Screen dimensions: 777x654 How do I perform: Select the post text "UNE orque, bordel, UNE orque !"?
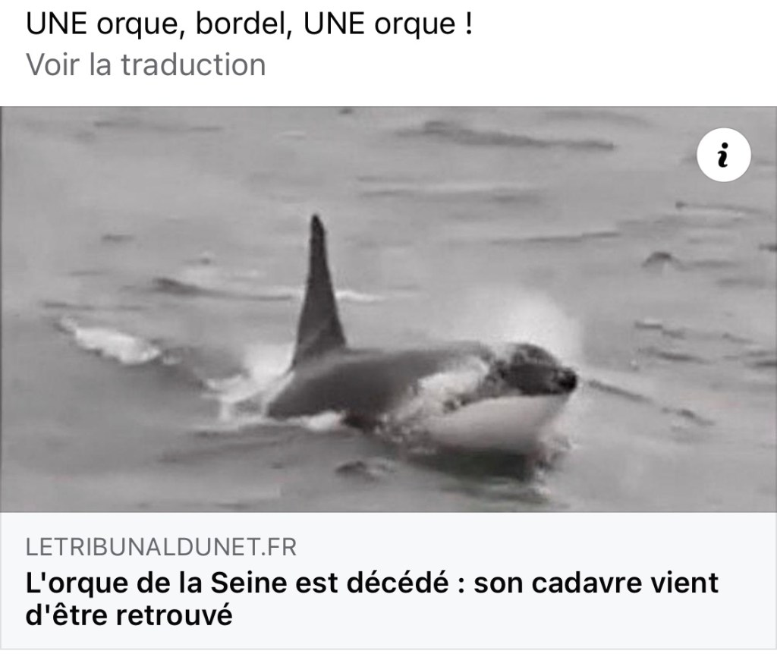[x=249, y=24]
